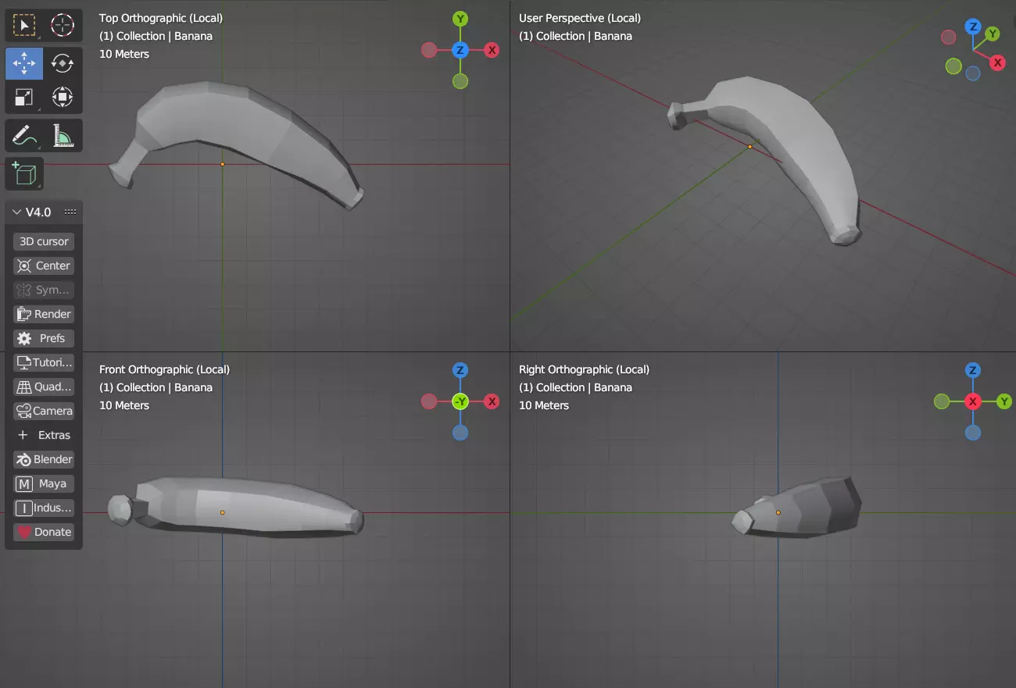The width and height of the screenshot is (1016, 688).
Task: Switch to the Rotate tool
Action: click(63, 63)
